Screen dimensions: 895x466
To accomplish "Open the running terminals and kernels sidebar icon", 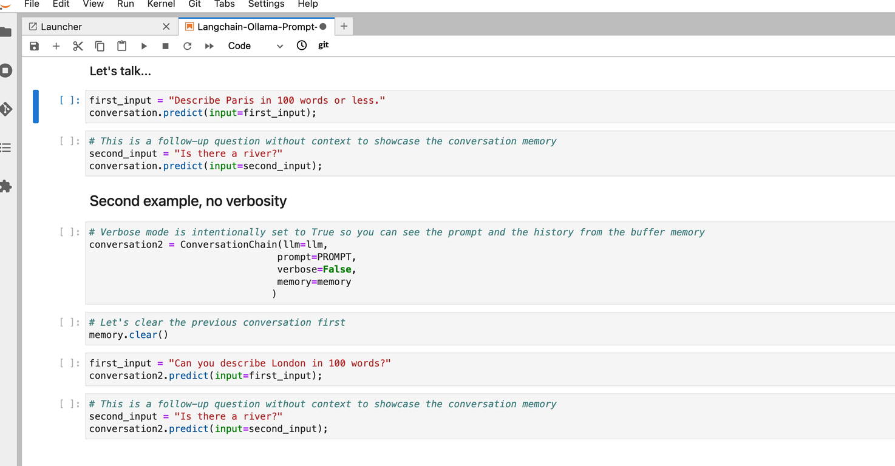I will point(6,70).
